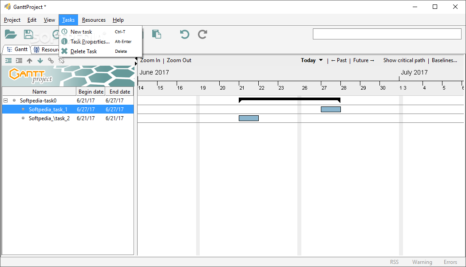Select the Softpedia-task0 row
The width and height of the screenshot is (466, 267).
coord(68,100)
